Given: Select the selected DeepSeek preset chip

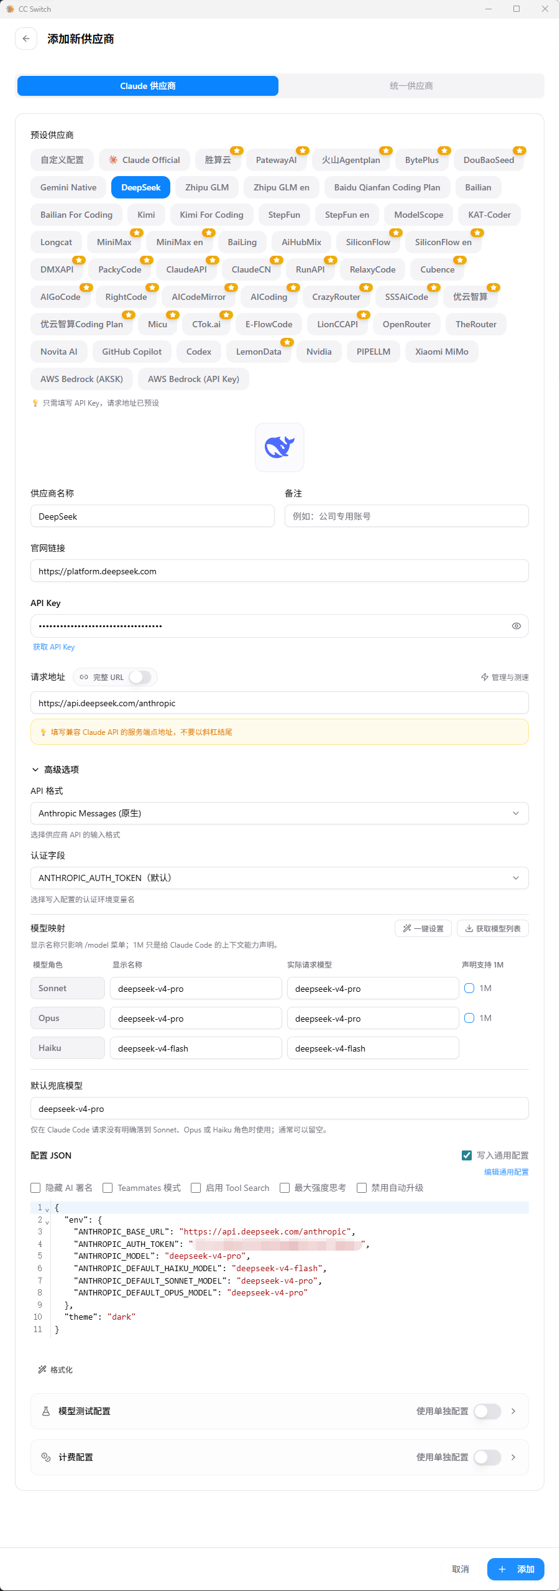Looking at the screenshot, I should pos(141,187).
